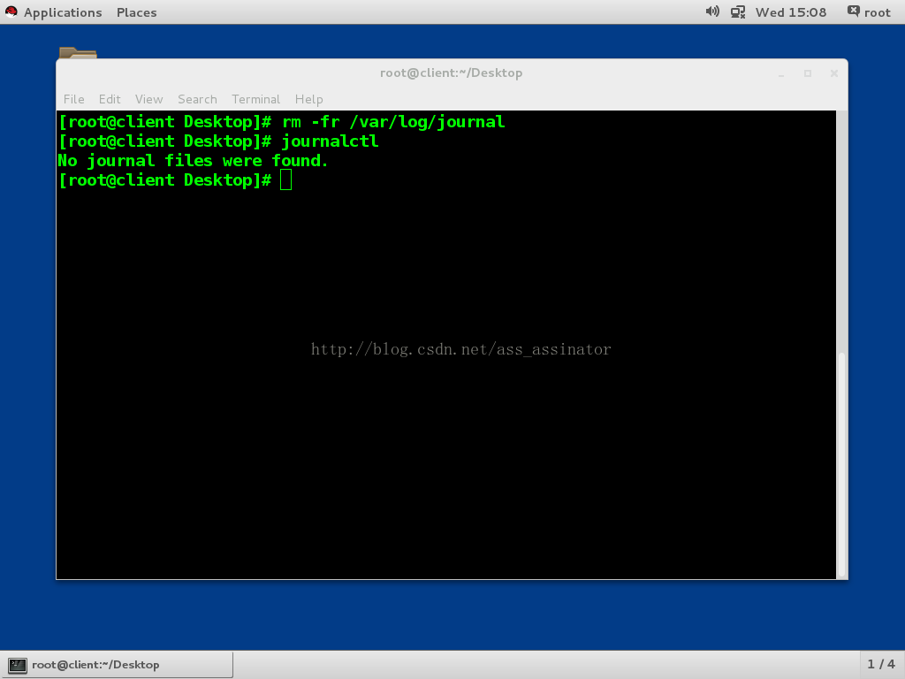Click the 'journalctl' command text
The height and width of the screenshot is (679, 905).
click(x=330, y=141)
